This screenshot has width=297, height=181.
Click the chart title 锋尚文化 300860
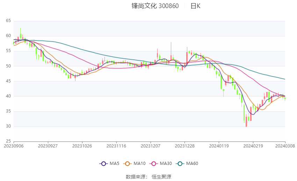pos(155,6)
